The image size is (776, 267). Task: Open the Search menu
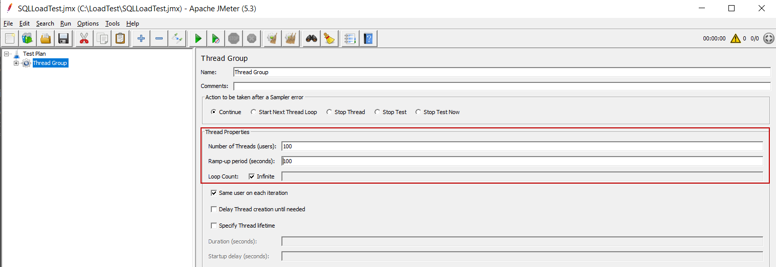[x=45, y=24]
